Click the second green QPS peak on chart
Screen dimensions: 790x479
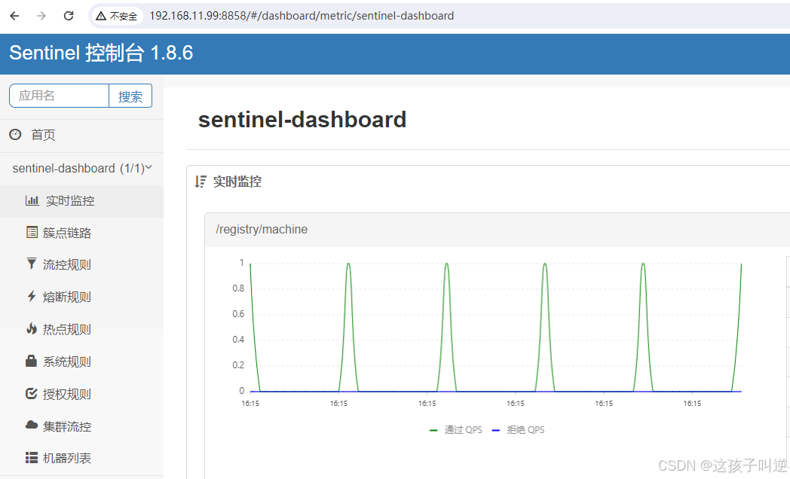point(446,264)
